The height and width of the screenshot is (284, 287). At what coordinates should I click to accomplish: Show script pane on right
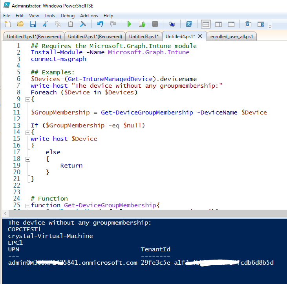click(219, 24)
